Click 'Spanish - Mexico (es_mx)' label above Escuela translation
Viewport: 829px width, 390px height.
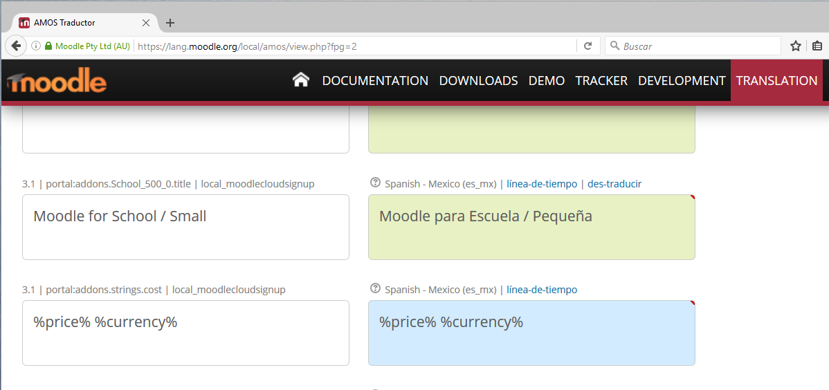coord(440,184)
